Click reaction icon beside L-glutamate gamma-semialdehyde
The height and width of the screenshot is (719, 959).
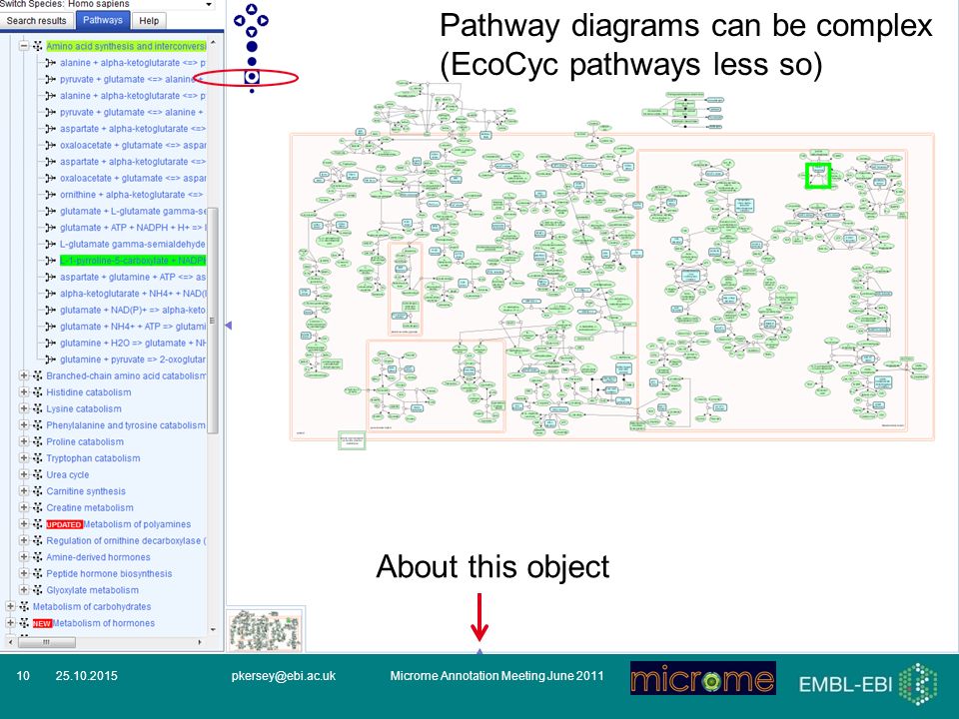pos(51,244)
